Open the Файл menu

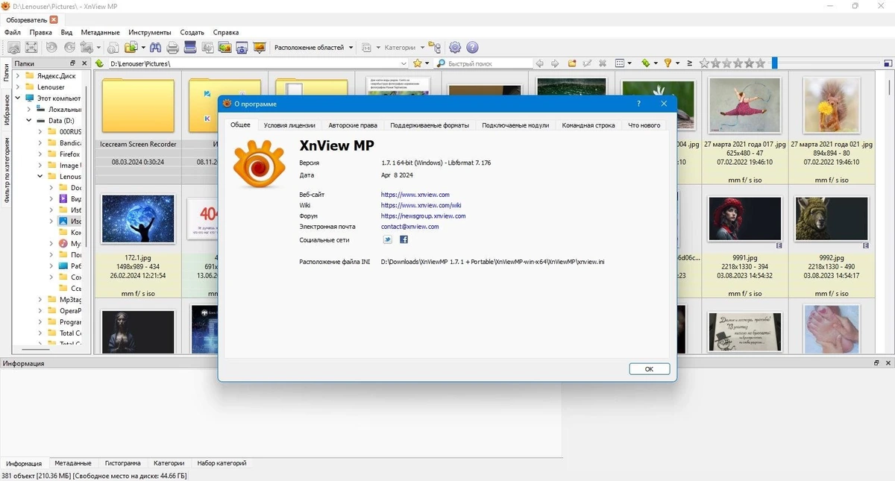13,33
